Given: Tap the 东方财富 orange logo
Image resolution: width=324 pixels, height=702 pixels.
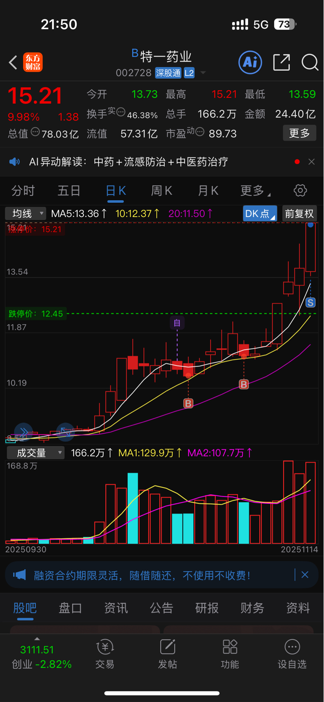Looking at the screenshot, I should coord(33,62).
